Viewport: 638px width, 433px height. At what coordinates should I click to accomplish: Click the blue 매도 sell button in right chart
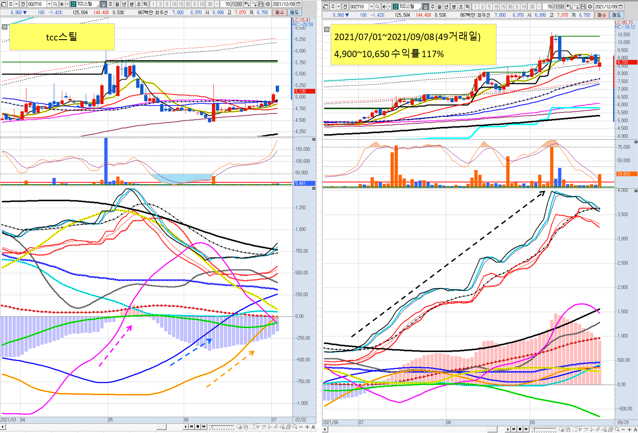click(x=616, y=15)
